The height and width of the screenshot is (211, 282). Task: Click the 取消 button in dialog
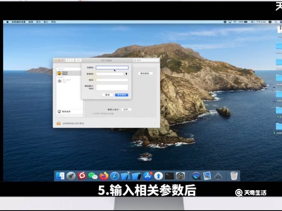coord(107,95)
